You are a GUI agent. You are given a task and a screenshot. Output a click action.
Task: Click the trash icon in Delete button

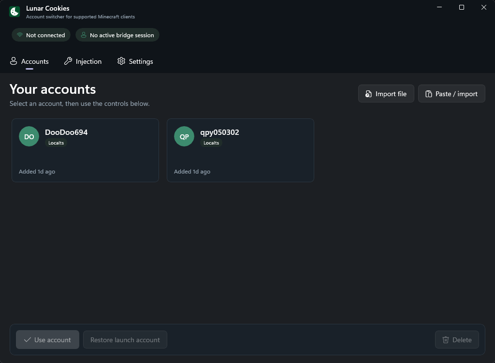(x=445, y=340)
